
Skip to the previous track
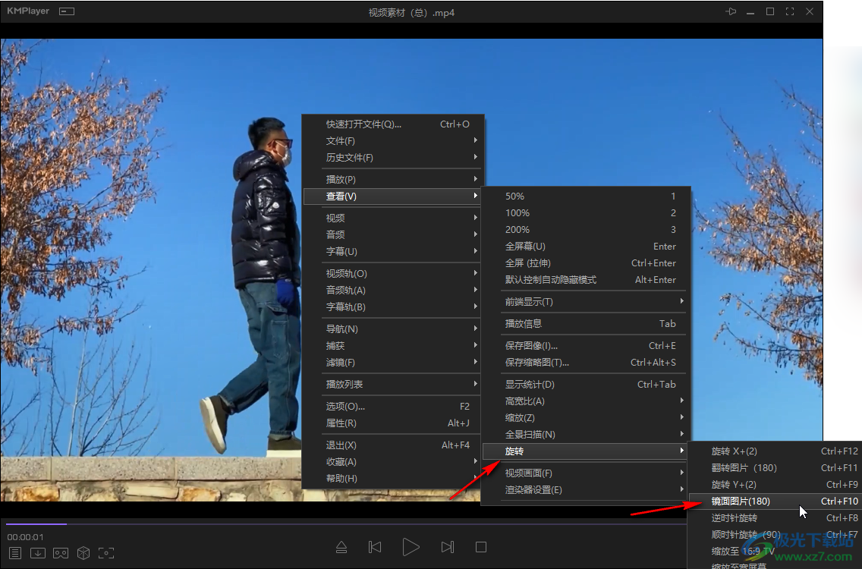pyautogui.click(x=375, y=547)
